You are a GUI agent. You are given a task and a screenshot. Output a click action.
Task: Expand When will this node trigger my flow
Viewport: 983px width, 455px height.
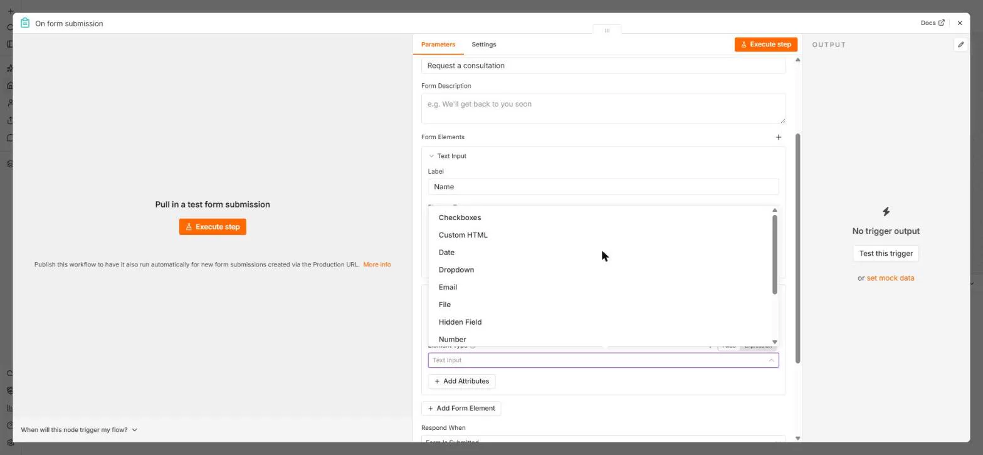click(79, 430)
